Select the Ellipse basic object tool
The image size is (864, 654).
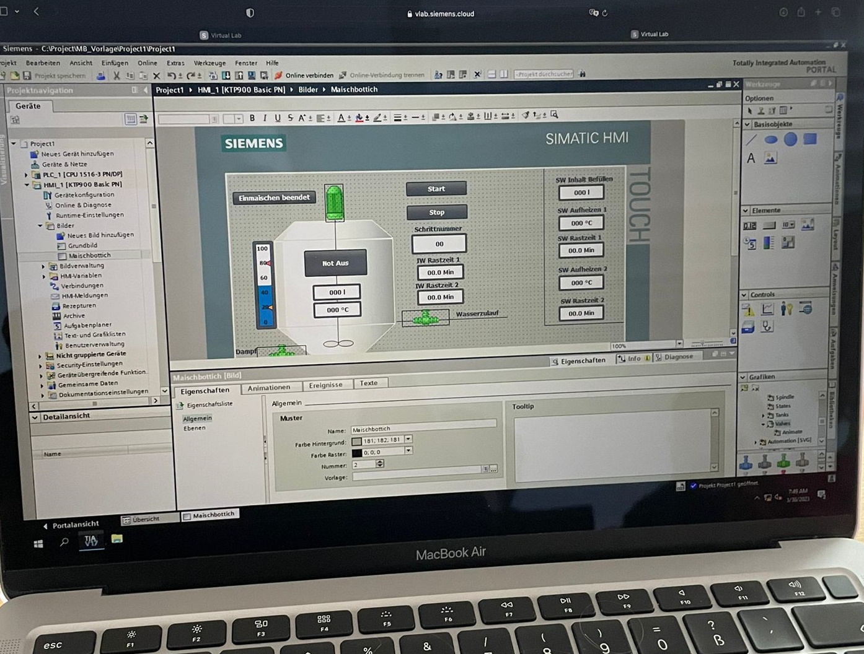(770, 140)
